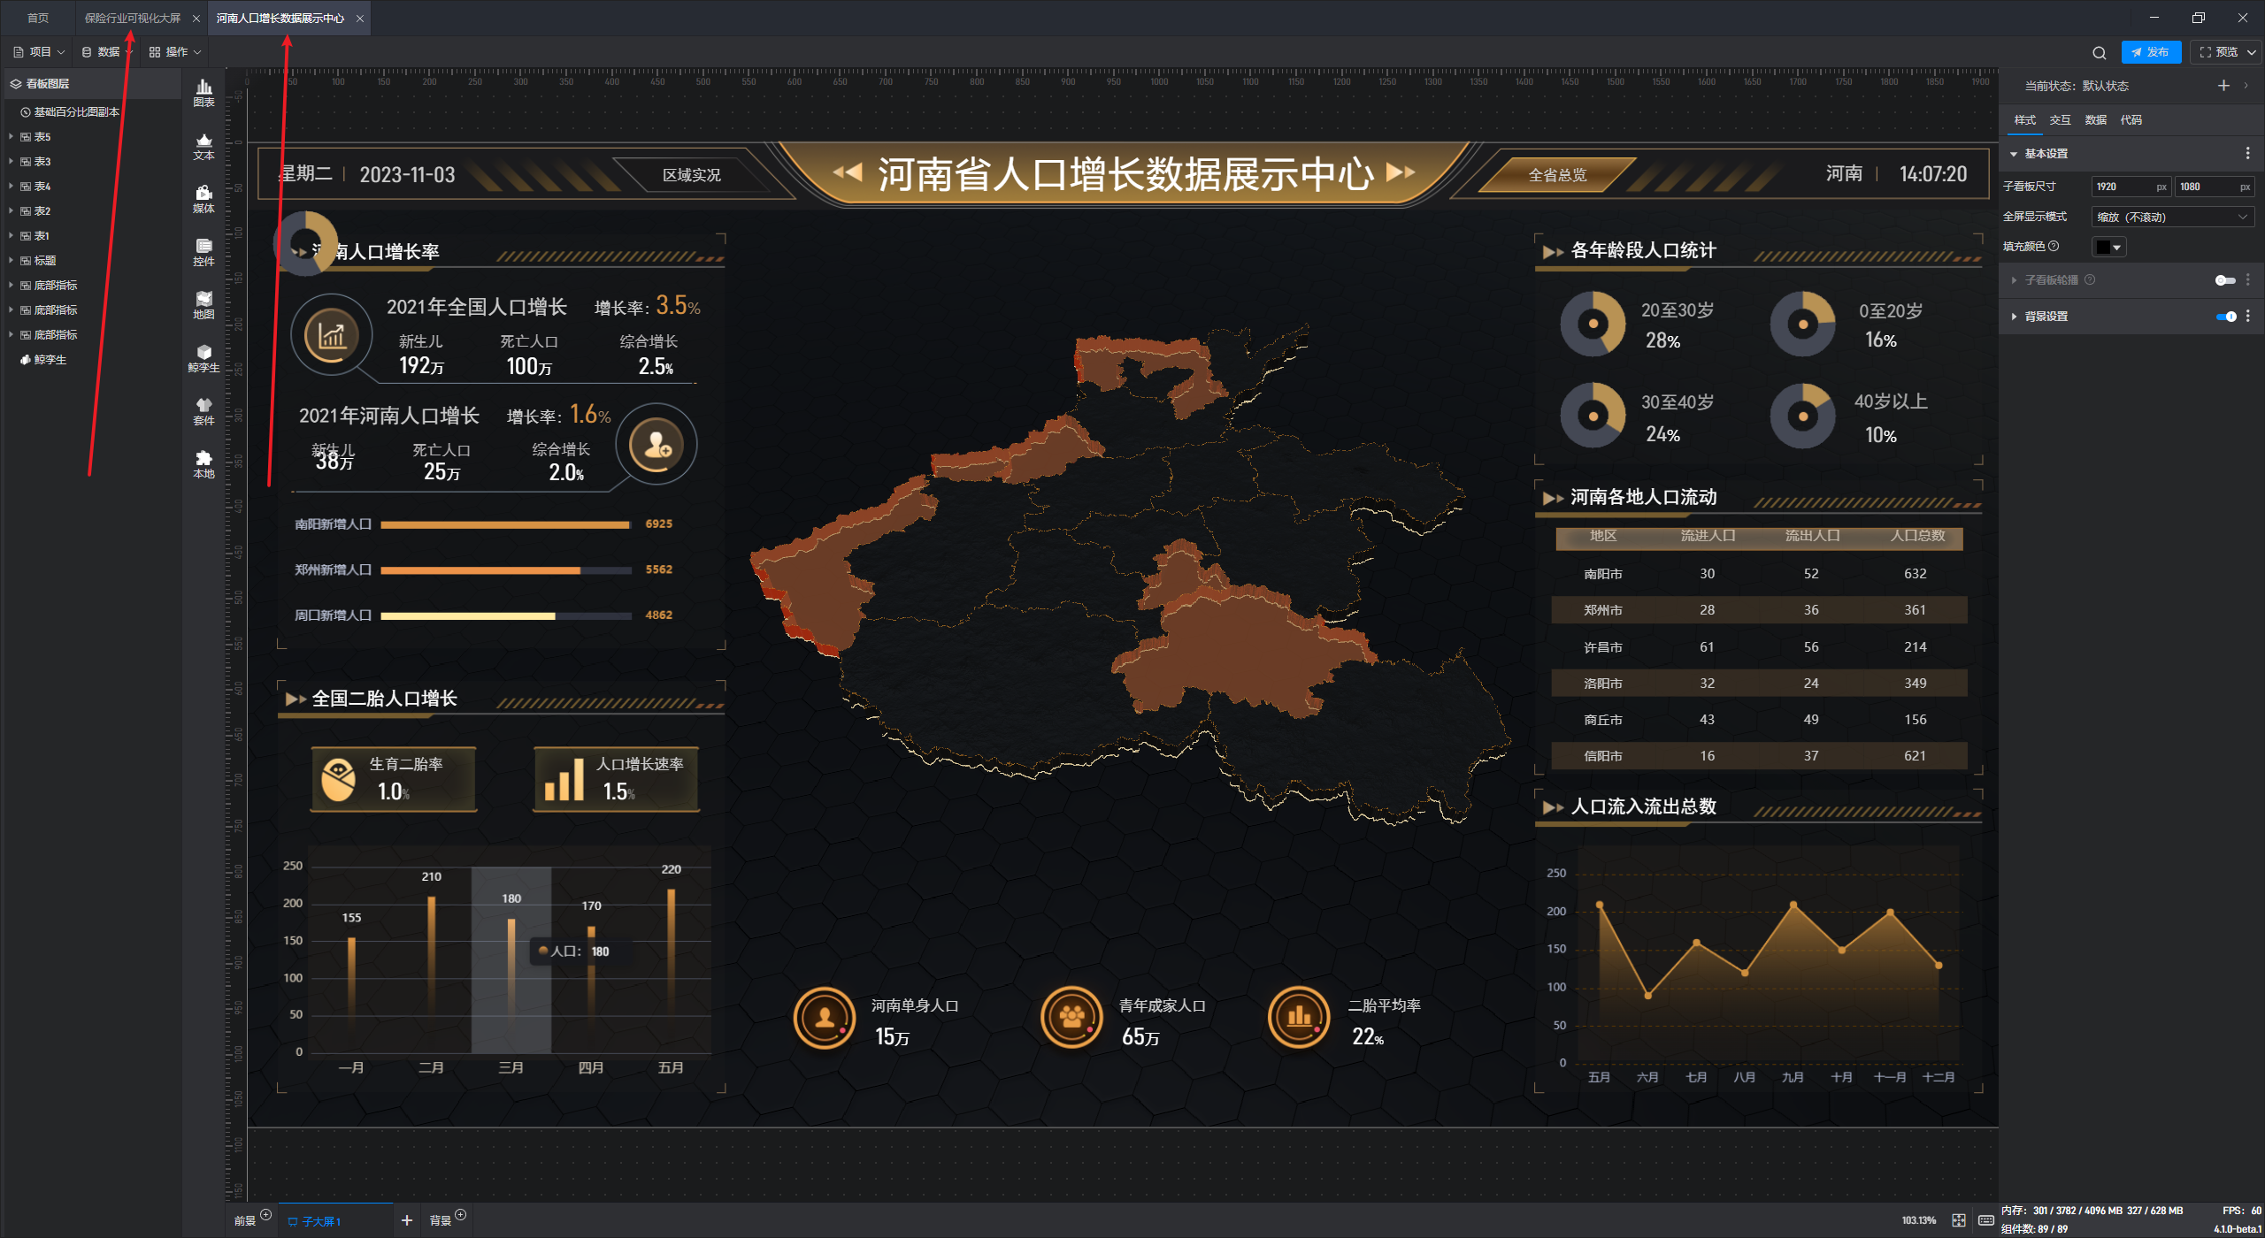This screenshot has height=1238, width=2265.
Task: Click the search magnifier icon
Action: (x=2099, y=52)
